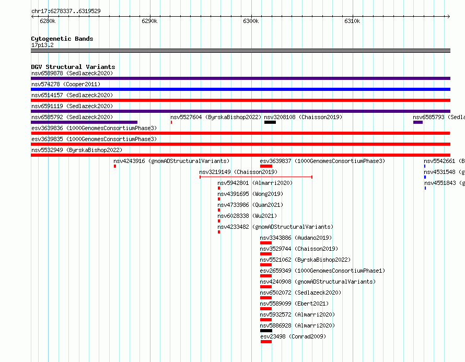Click the 6300k ruler label
Screen dimensions: 465x362
pos(251,21)
